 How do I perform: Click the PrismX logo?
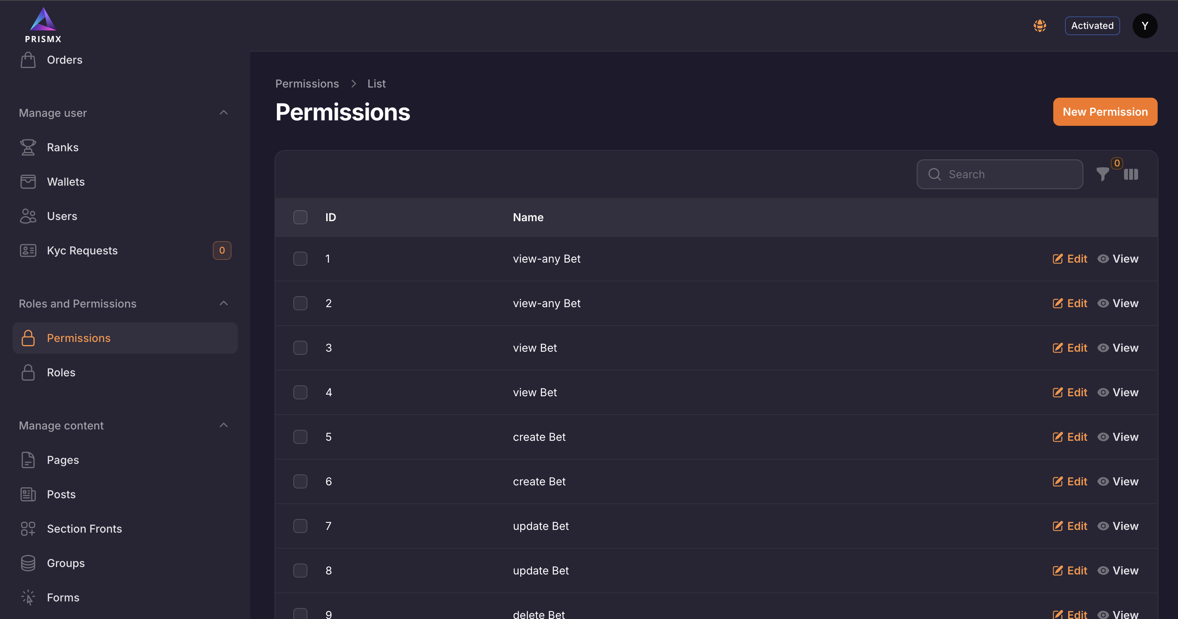tap(43, 25)
